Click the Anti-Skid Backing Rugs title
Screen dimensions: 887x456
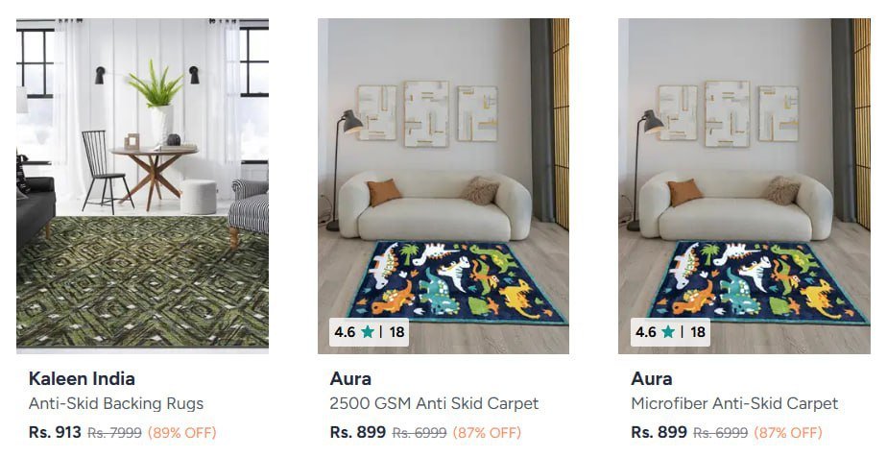[x=116, y=403]
